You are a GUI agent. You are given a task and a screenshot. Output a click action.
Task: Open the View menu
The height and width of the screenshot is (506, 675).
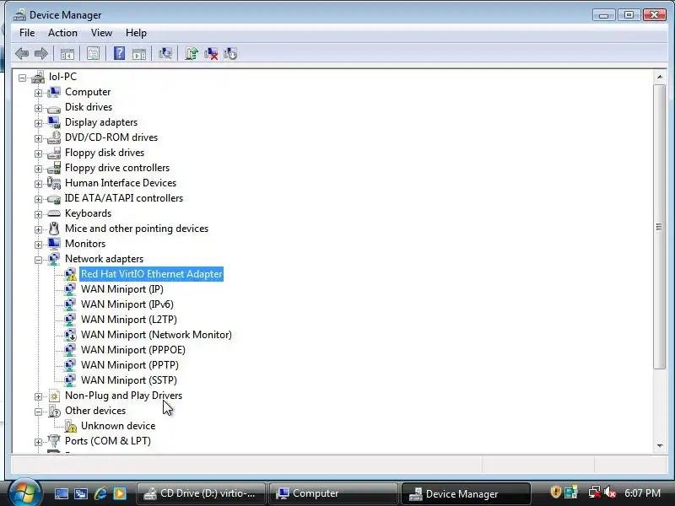[x=101, y=33]
